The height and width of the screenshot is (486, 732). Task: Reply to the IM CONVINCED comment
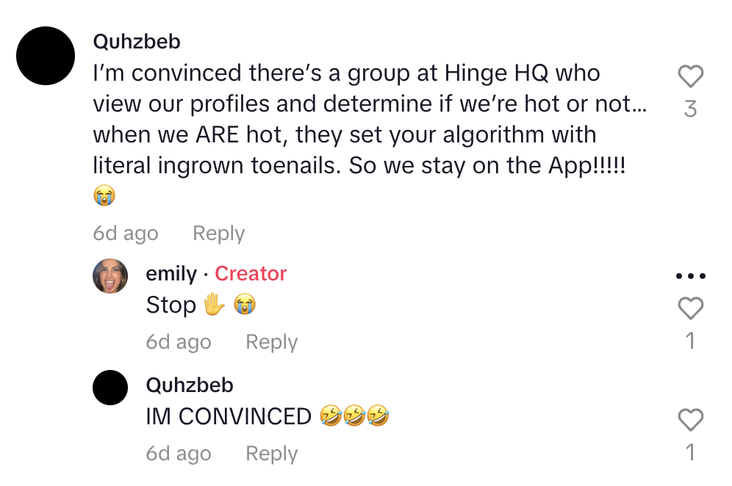point(272,454)
